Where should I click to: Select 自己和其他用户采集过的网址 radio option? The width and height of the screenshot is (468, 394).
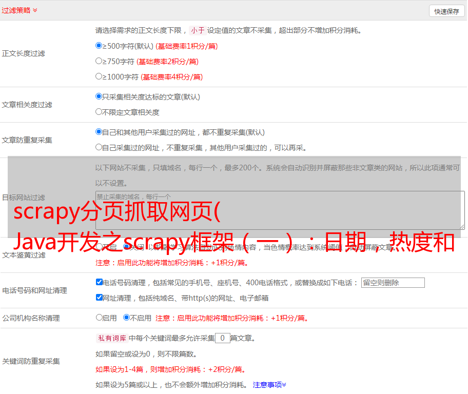pos(99,132)
